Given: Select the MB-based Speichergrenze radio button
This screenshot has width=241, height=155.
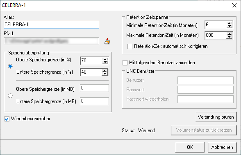Looking at the screenshot, I should point(10,96).
